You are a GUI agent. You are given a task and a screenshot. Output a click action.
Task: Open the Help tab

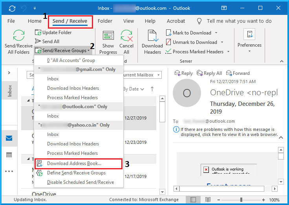pyautogui.click(x=150, y=21)
